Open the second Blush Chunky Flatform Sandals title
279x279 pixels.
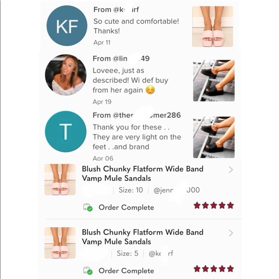coord(142,237)
